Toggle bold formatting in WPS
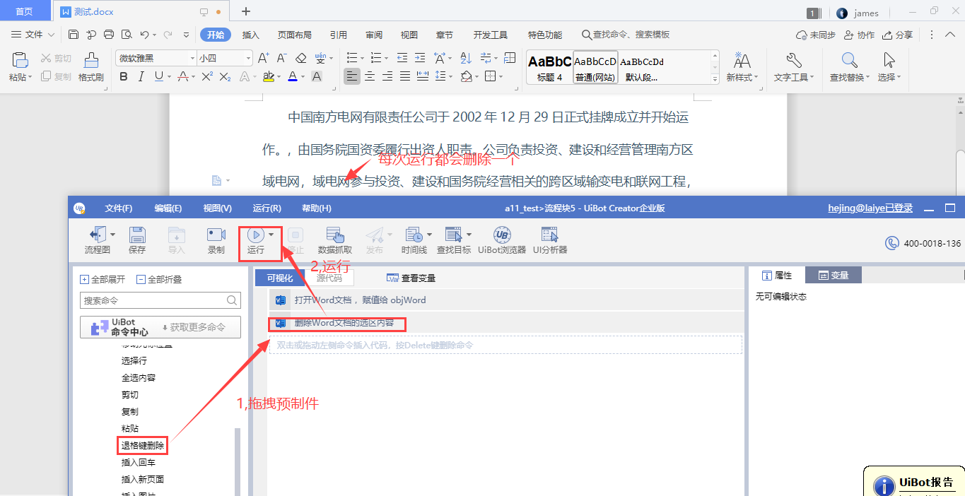 (x=124, y=76)
